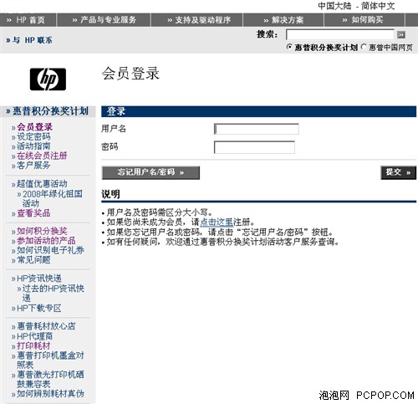The width and height of the screenshot is (418, 404).
Task: Focus the 用户名 input field
Action: coord(257,129)
